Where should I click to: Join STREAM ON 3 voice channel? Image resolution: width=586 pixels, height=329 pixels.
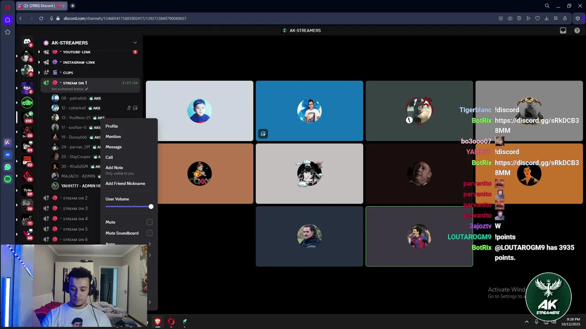pyautogui.click(x=75, y=208)
